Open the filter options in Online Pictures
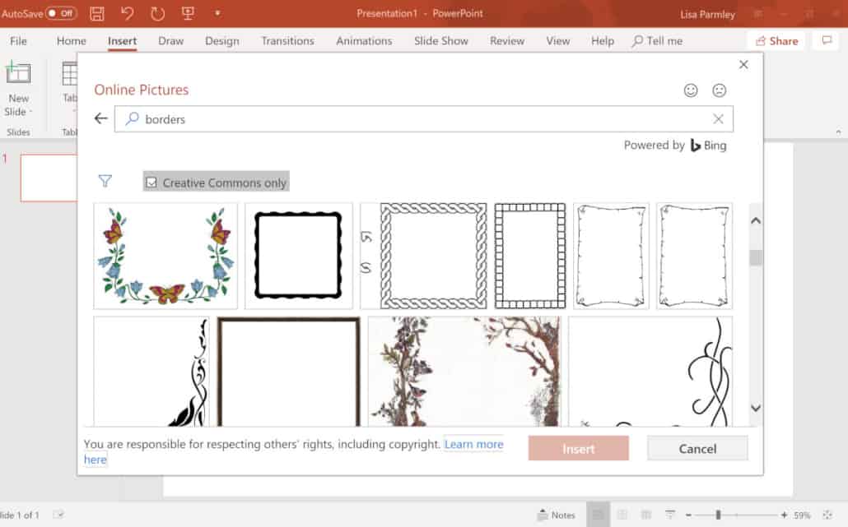Screen dimensions: 848x527 point(105,181)
